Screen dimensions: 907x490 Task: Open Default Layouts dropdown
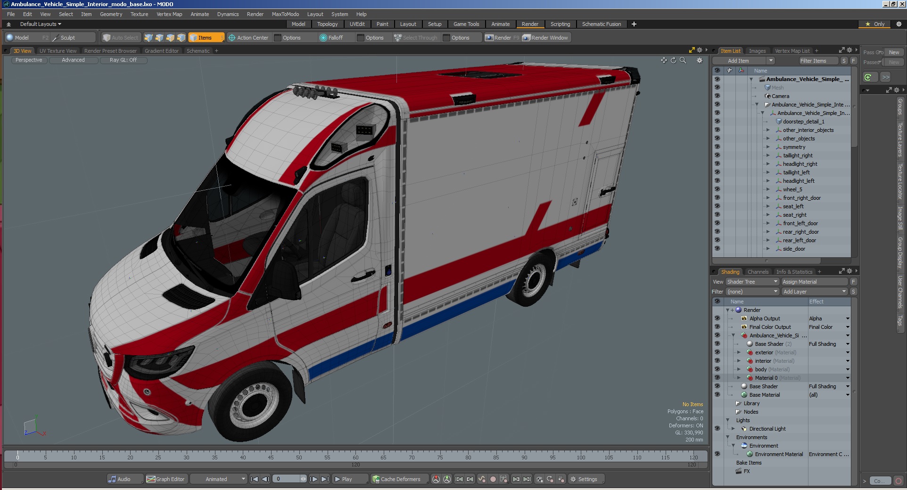[x=41, y=24]
